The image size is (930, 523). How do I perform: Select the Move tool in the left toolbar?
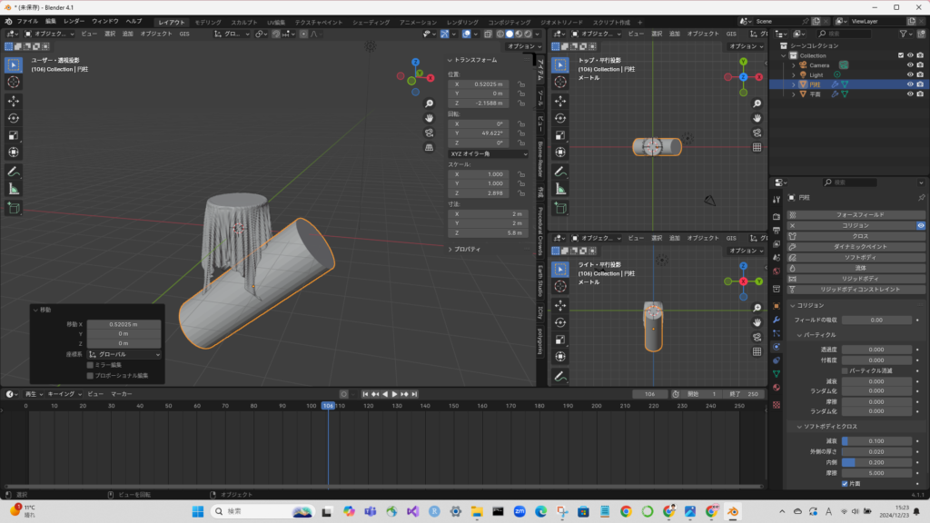pos(14,100)
